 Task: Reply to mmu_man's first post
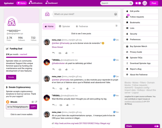pyautogui.click(x=53, y=53)
